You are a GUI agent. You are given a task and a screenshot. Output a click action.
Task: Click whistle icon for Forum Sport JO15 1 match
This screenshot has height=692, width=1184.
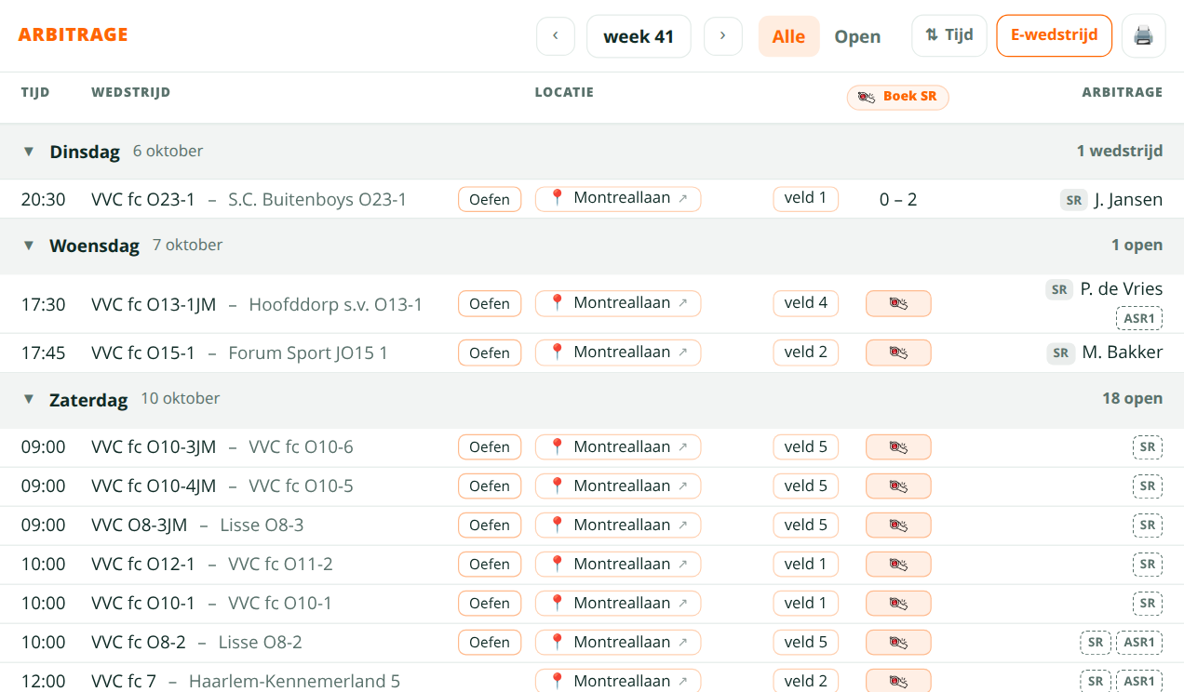coord(898,353)
